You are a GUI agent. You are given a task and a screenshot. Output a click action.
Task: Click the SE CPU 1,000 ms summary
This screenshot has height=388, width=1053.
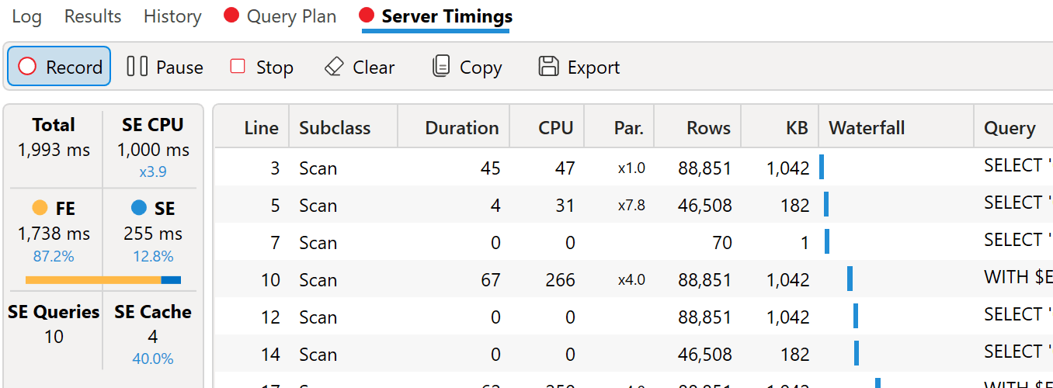point(153,137)
